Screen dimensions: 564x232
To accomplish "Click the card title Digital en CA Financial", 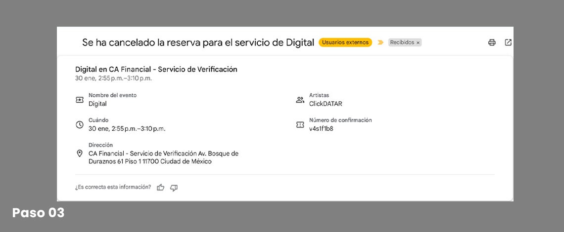I will pos(156,69).
